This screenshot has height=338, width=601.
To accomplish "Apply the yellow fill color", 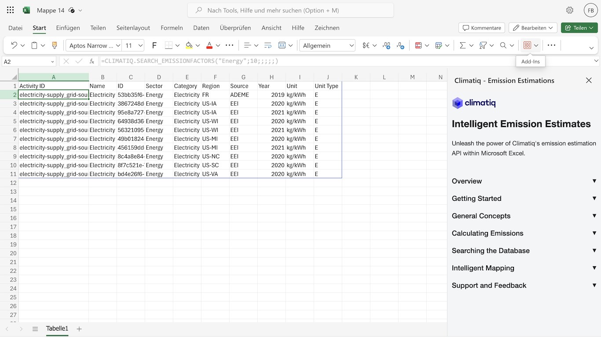I will [x=189, y=45].
